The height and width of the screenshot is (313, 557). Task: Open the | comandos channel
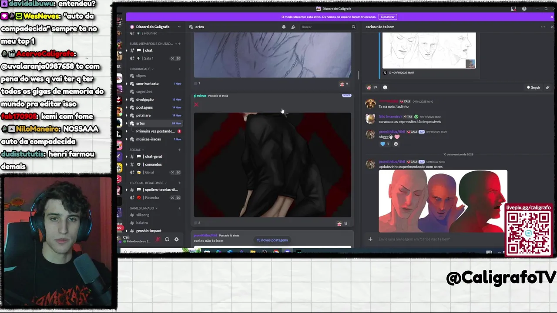[154, 164]
